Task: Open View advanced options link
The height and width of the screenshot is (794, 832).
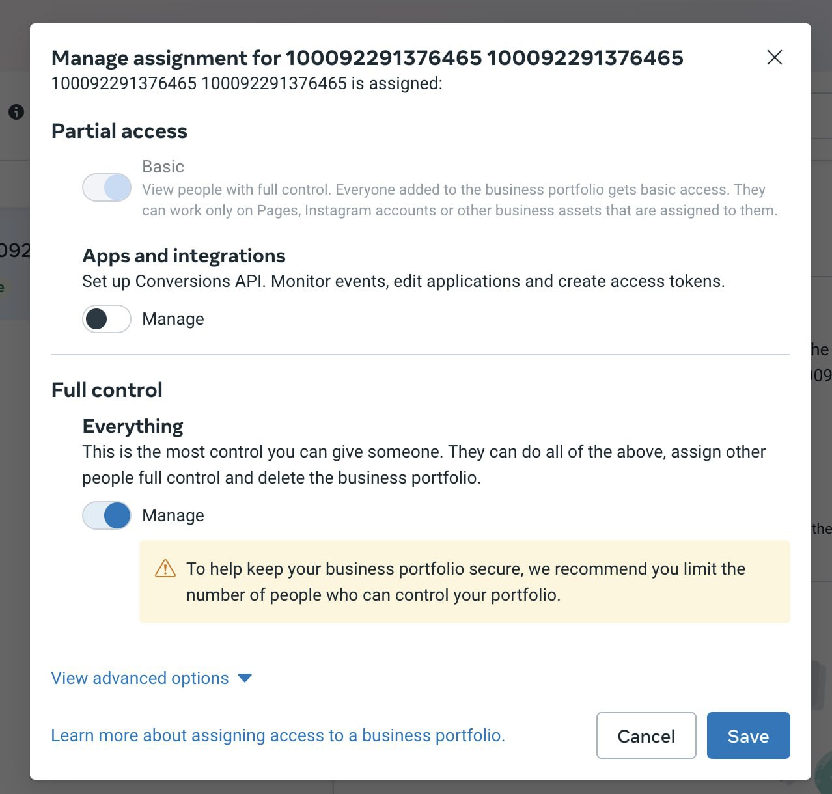Action: coord(140,678)
